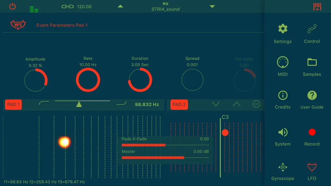The height and width of the screenshot is (186, 331).
Task: Toggle the red power button
Action: point(13,6)
